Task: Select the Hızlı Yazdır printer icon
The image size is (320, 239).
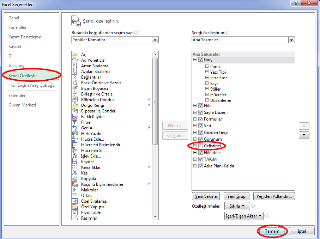Action: coord(75,133)
